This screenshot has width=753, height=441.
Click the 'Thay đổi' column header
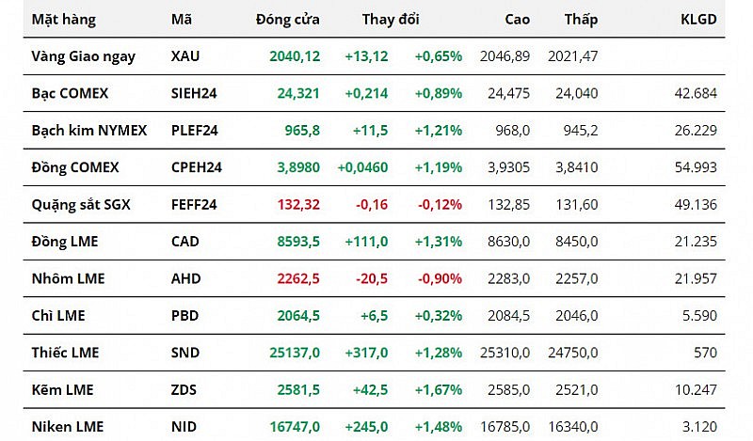pos(391,19)
